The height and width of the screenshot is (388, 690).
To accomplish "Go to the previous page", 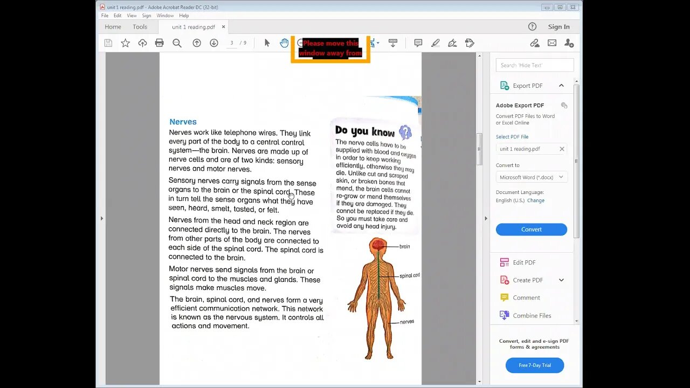I will coord(197,43).
